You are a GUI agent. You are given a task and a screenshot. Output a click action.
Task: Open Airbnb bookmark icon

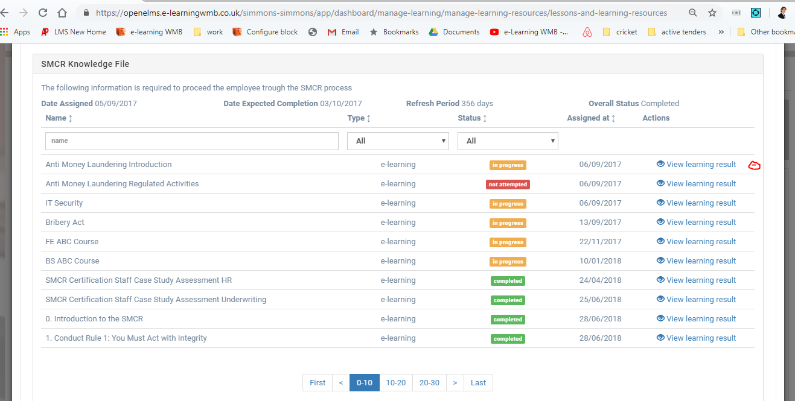tap(587, 32)
